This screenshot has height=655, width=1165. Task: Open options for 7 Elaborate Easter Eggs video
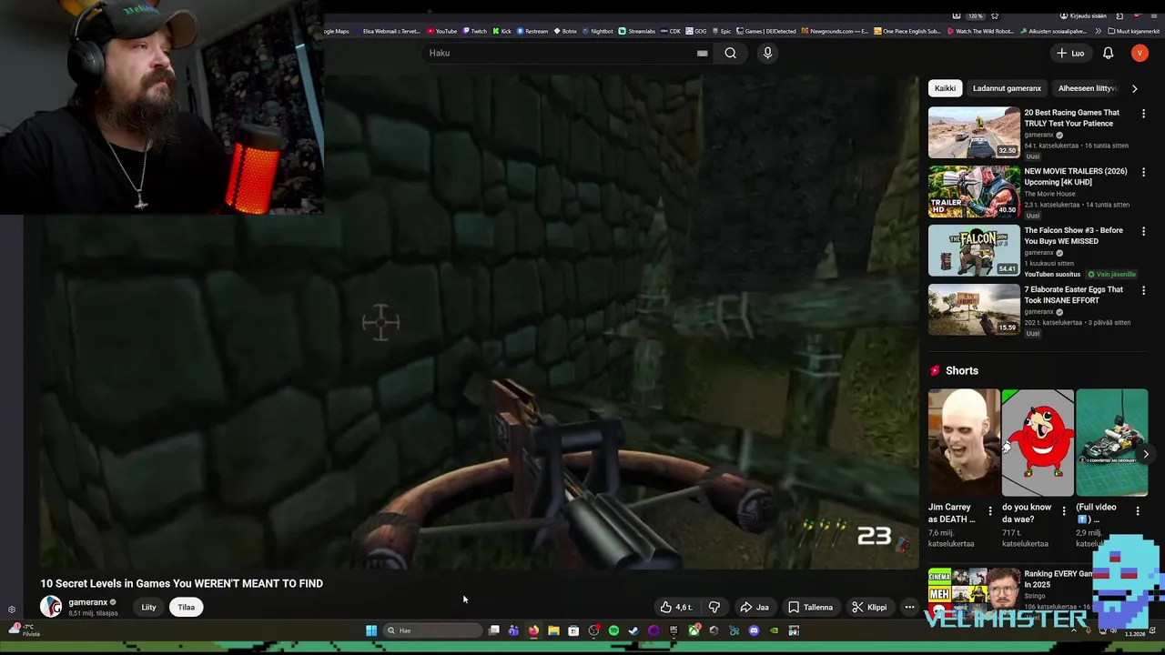[1144, 290]
